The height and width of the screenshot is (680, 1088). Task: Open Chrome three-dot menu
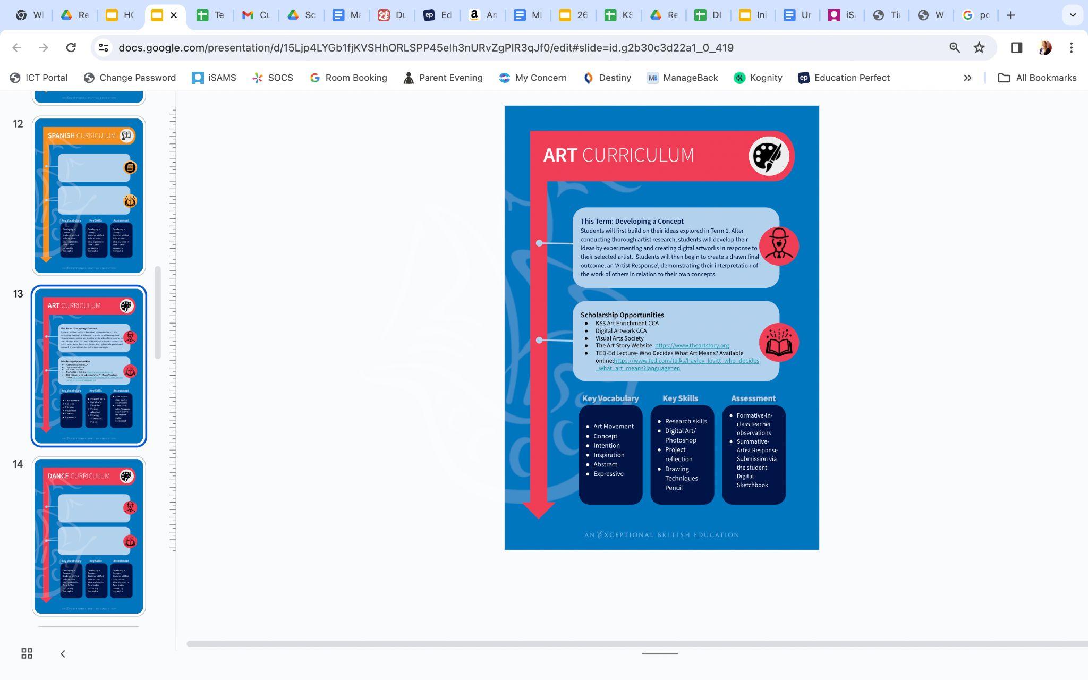(1071, 48)
